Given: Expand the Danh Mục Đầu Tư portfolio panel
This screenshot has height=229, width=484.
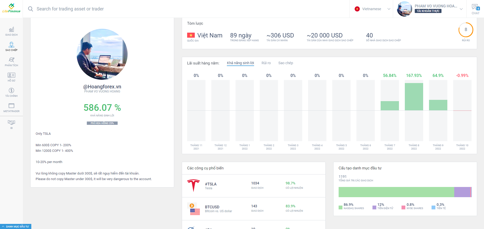Looking at the screenshot, I should click(16, 226).
